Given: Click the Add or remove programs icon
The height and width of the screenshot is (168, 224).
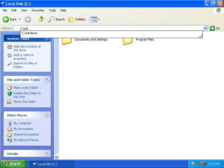Looking at the screenshot, I should 10,55.
